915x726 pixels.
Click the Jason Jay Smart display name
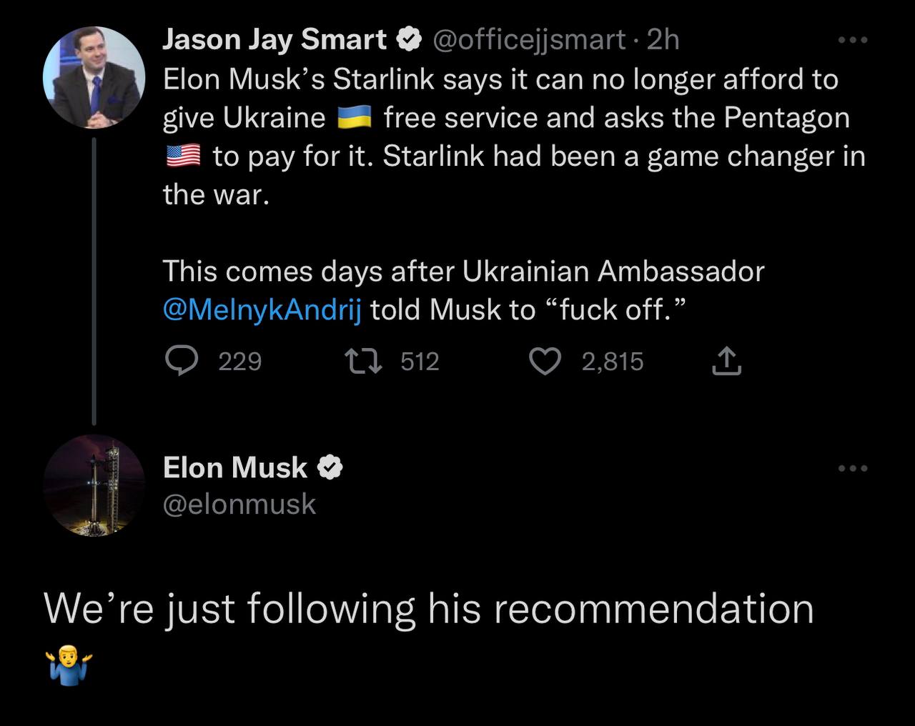click(274, 40)
